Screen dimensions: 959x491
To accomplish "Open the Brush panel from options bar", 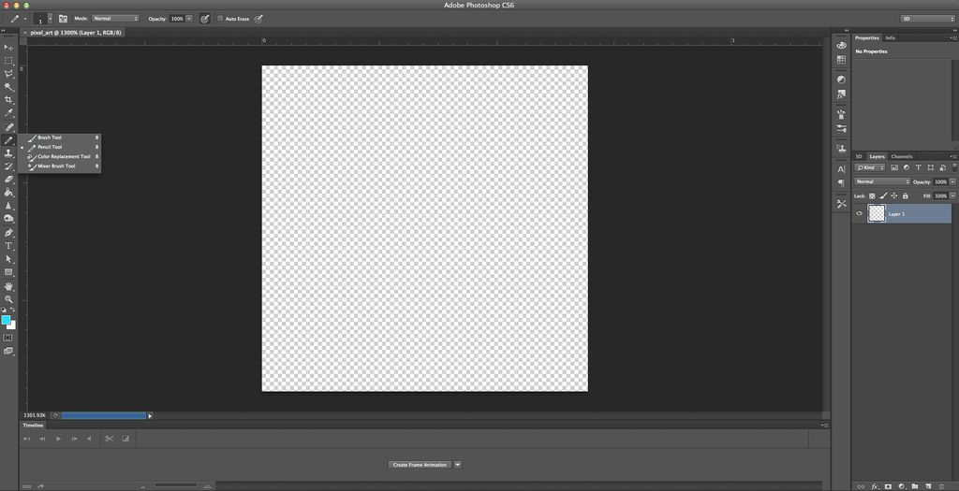I will 63,19.
